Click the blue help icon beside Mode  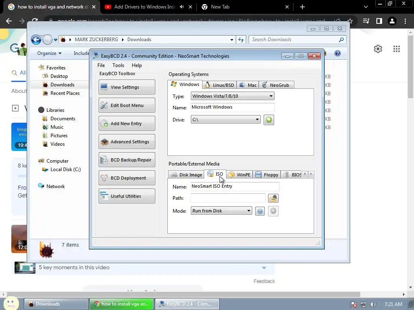tap(260, 211)
